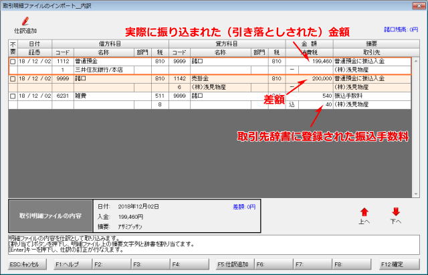The height and width of the screenshot is (275, 428).
Task: Click the credit account name 売掛金
Action: [x=229, y=79]
